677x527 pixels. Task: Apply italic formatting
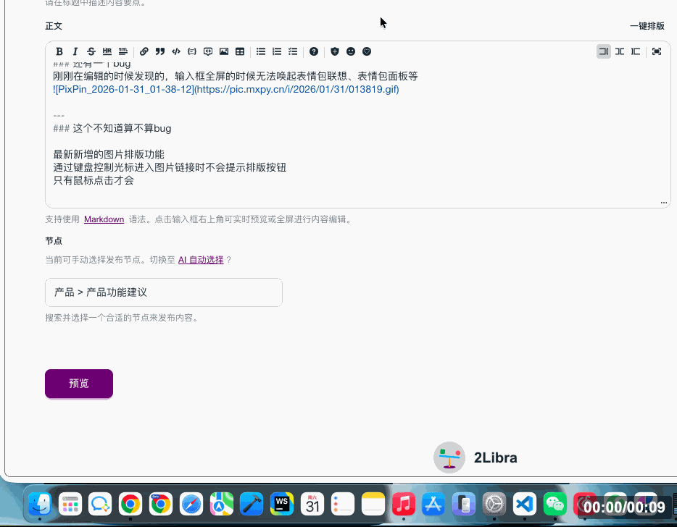tap(75, 51)
